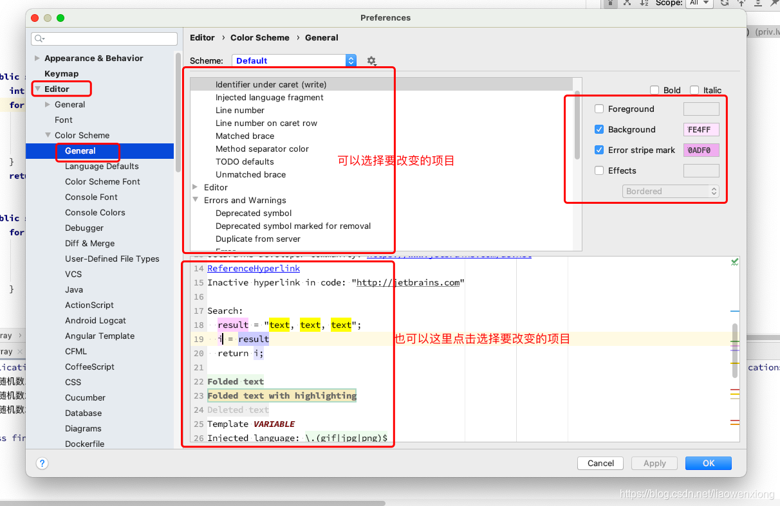This screenshot has width=780, height=506.
Task: Click the empty Foreground color swatch
Action: point(701,109)
